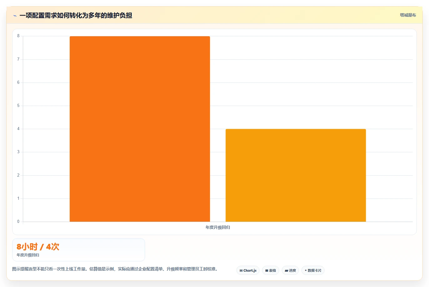Viewport: 429px width, 287px height.
Task: Click the title 一项配置需求如何转化为多年的维护负担
Action: coord(76,15)
